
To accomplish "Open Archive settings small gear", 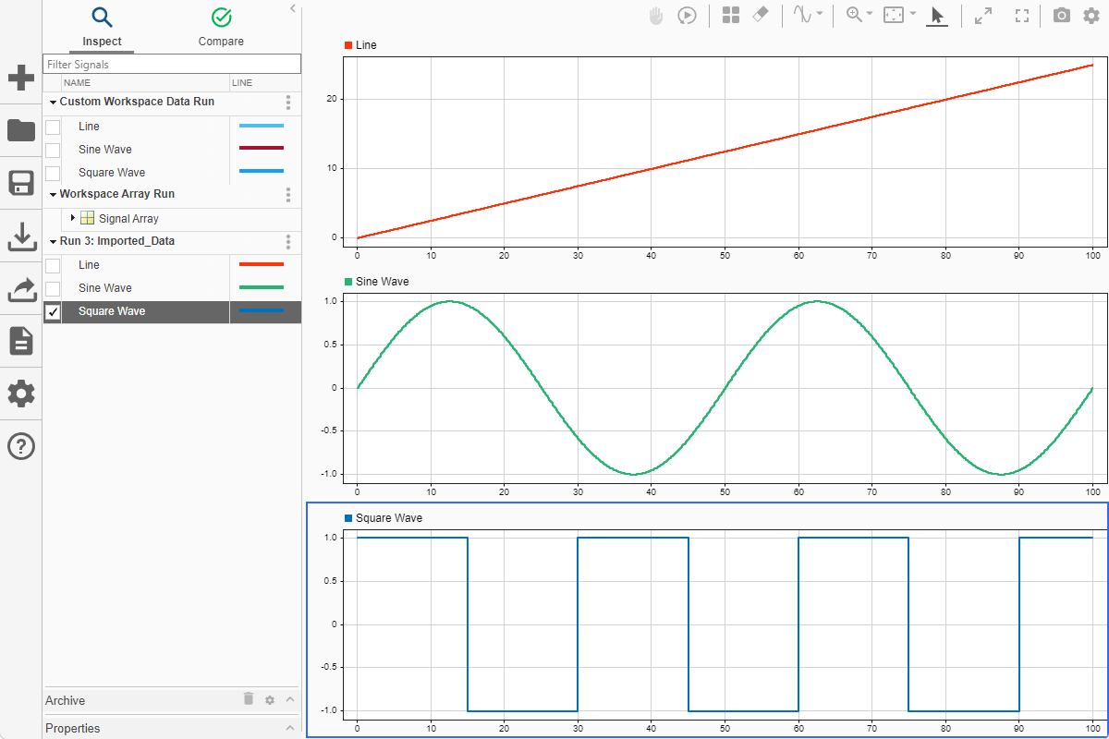I will [x=270, y=700].
